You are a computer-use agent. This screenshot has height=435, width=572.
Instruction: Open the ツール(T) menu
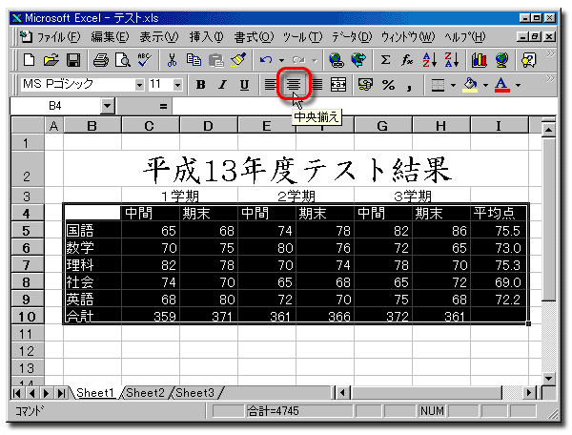(302, 37)
